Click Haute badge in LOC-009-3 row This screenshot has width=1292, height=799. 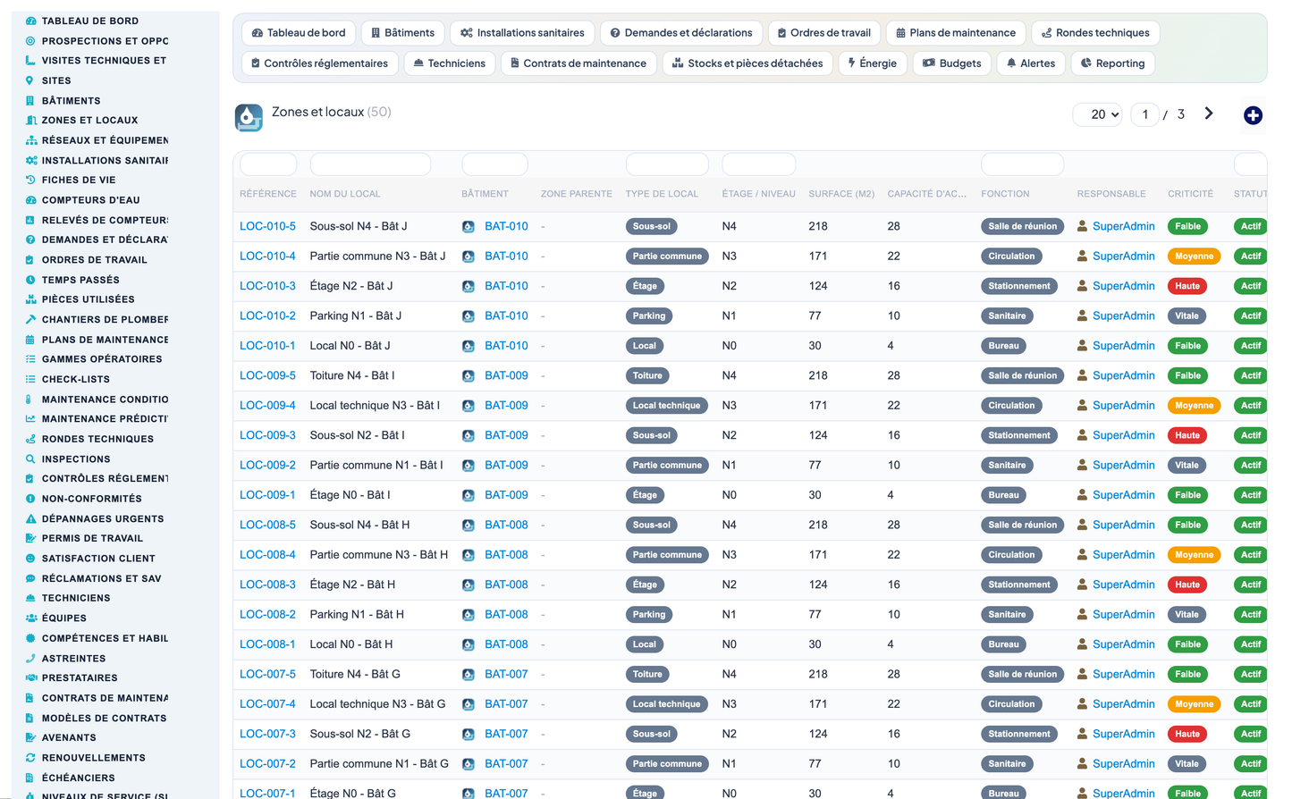(1187, 435)
